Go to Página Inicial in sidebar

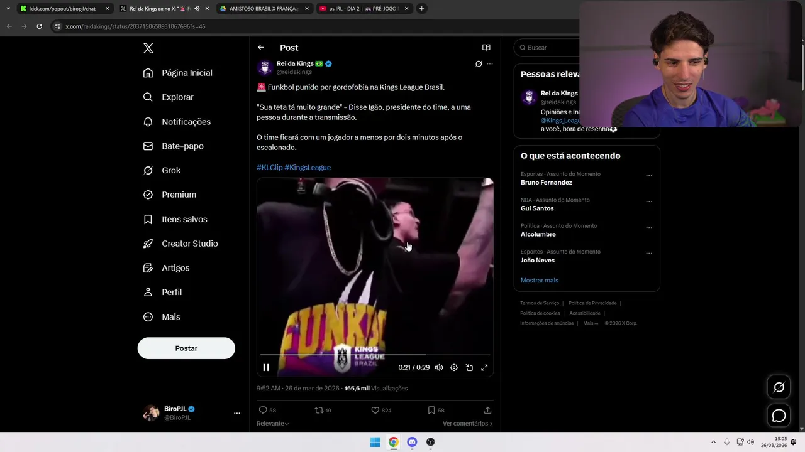(178, 73)
